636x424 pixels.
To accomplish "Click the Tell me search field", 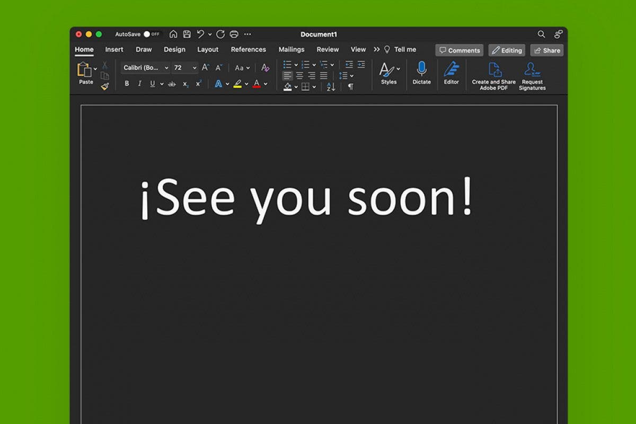I will tap(404, 49).
